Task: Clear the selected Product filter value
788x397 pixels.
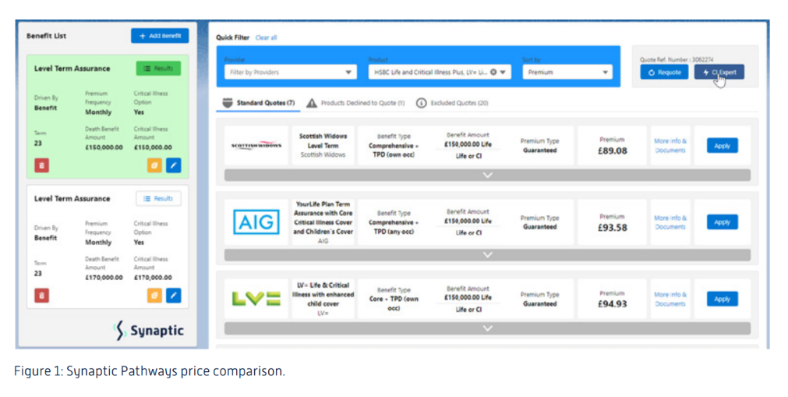Action: pyautogui.click(x=493, y=72)
